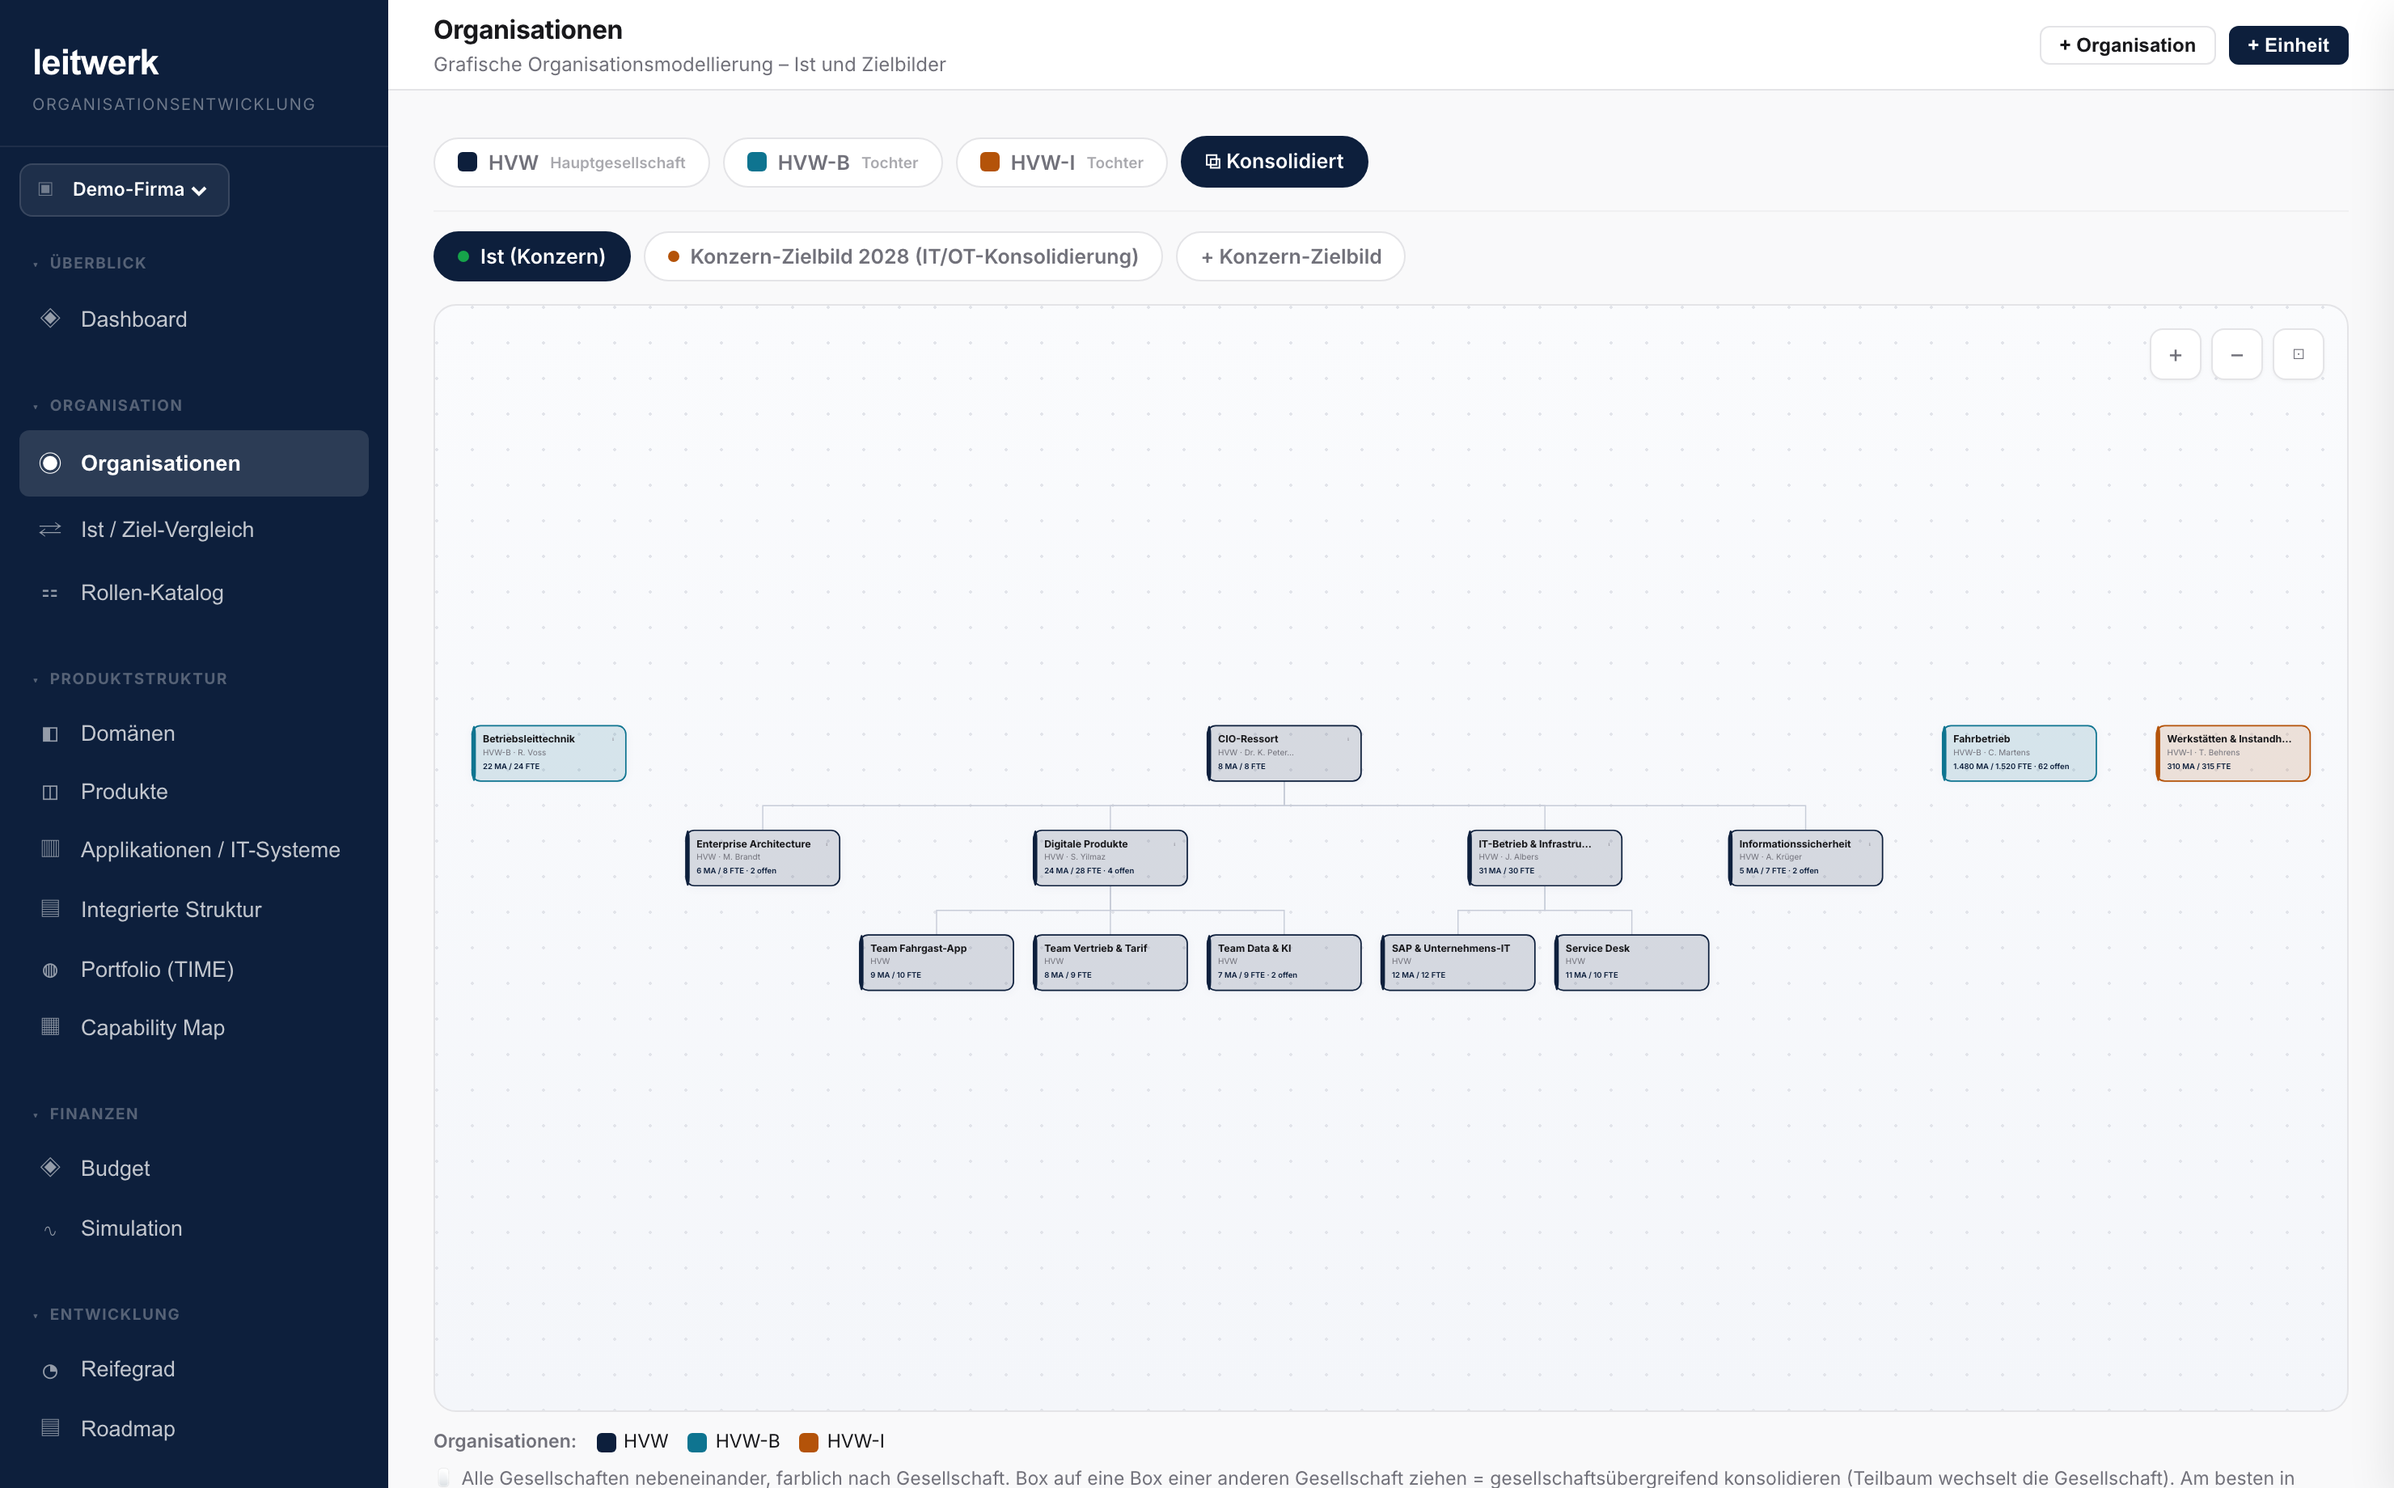
Task: Click the Applikationen / IT-Systeme icon
Action: pos(50,849)
